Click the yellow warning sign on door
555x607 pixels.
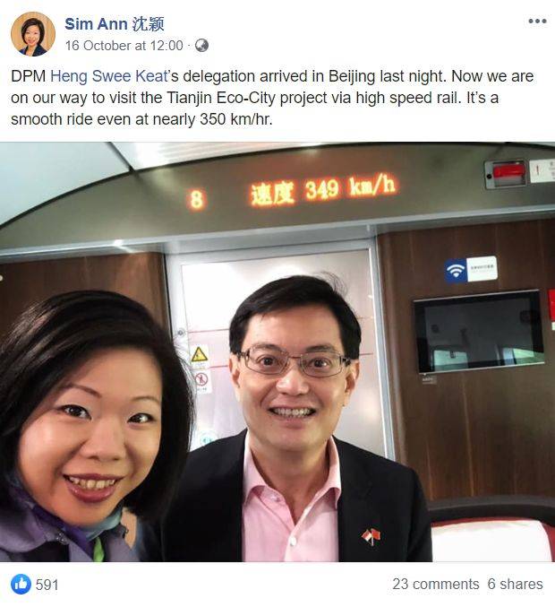(x=199, y=354)
